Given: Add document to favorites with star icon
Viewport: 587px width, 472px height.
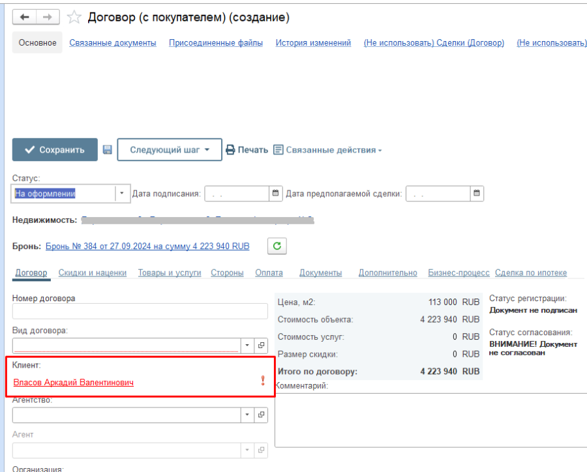Looking at the screenshot, I should tap(75, 18).
